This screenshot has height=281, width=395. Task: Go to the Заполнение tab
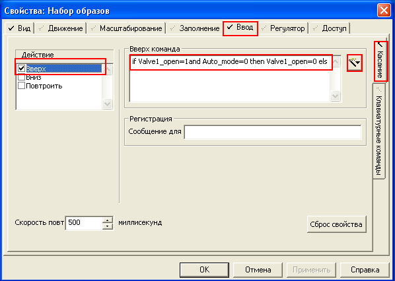click(x=194, y=28)
